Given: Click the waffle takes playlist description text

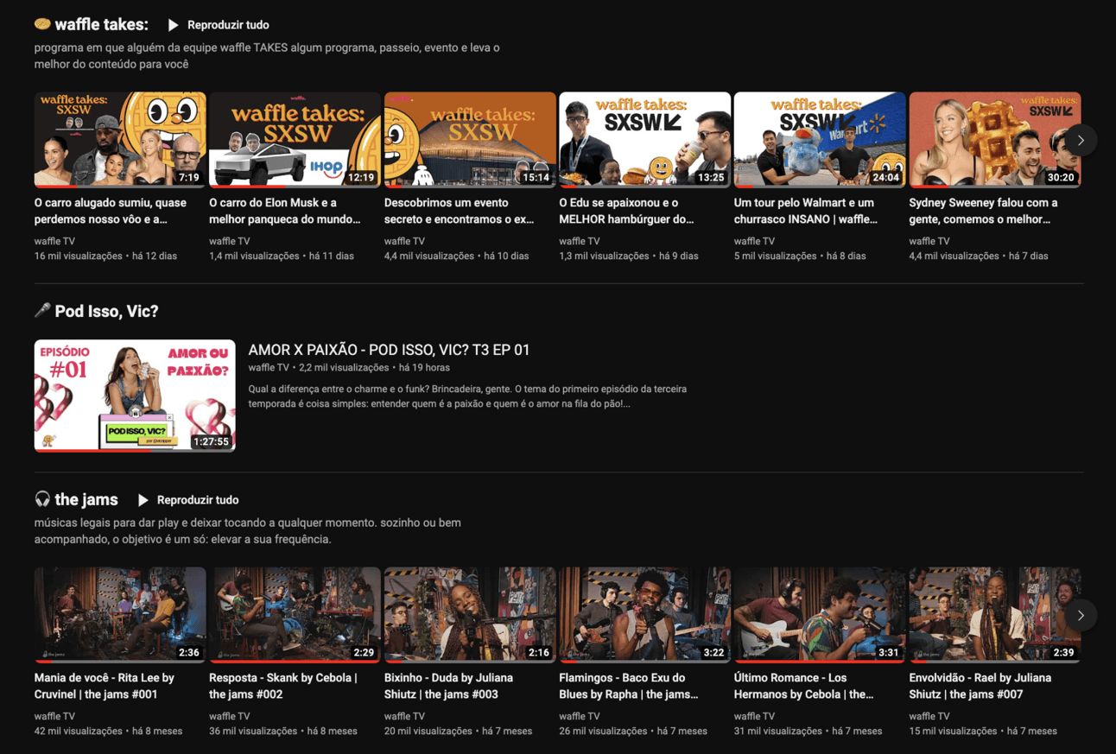Looking at the screenshot, I should click(x=267, y=56).
